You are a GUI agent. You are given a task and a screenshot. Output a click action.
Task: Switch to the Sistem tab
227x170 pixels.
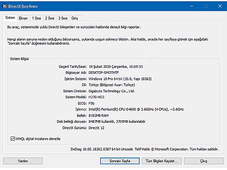tap(10, 18)
